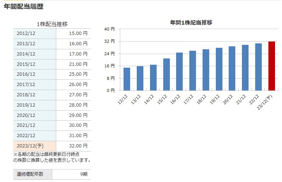Select the 2022/12 table cell
This screenshot has height=182, width=282.
pos(35,136)
